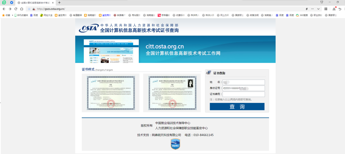Go to the browser home page icon
The height and width of the screenshot is (154, 345).
(x=22, y=9)
